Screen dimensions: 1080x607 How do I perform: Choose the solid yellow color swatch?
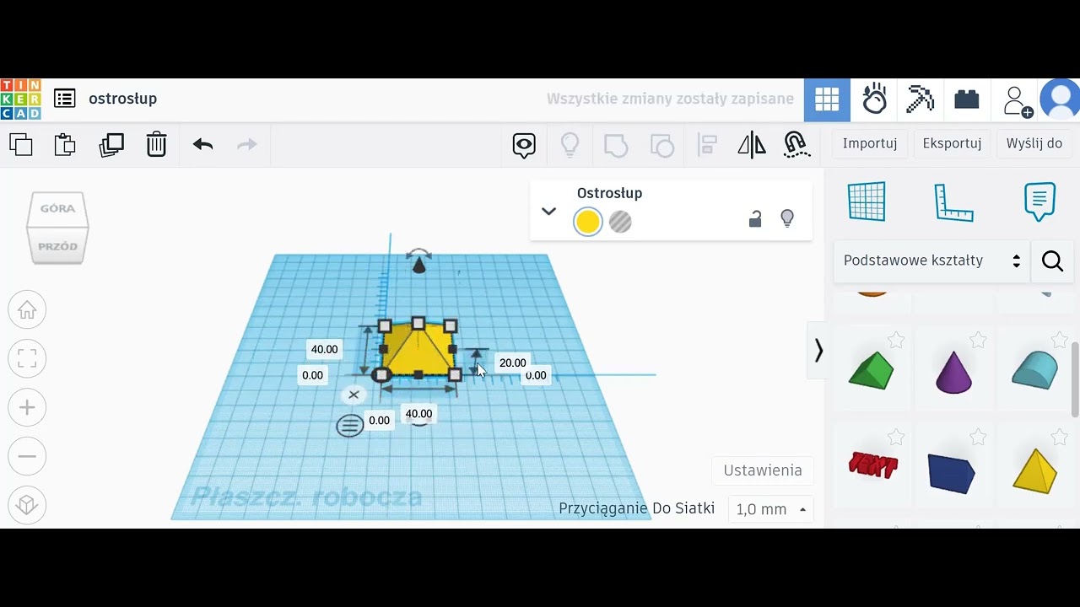(588, 222)
